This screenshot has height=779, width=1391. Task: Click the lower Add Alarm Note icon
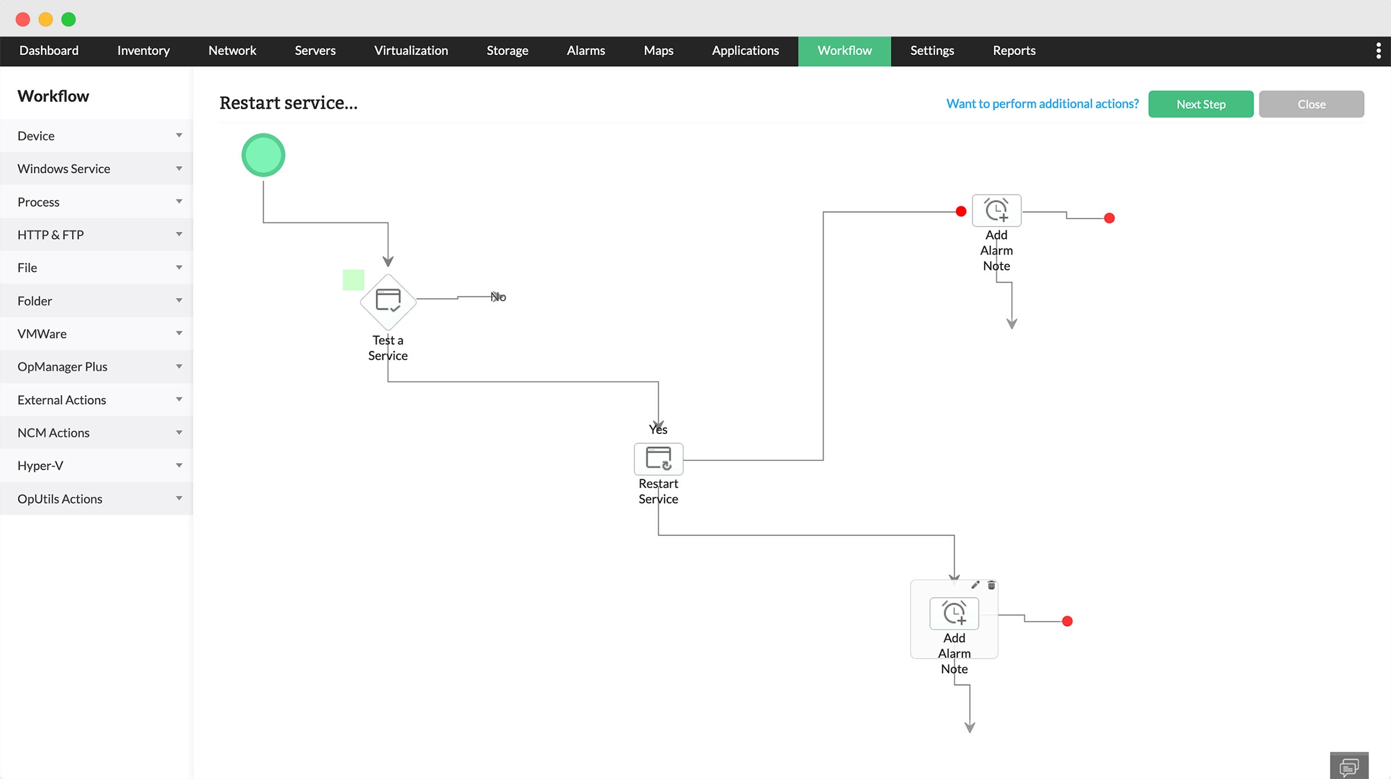954,613
